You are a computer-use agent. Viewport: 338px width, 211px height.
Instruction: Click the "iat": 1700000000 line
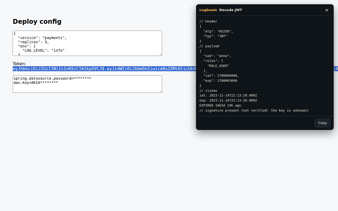[x=221, y=76]
